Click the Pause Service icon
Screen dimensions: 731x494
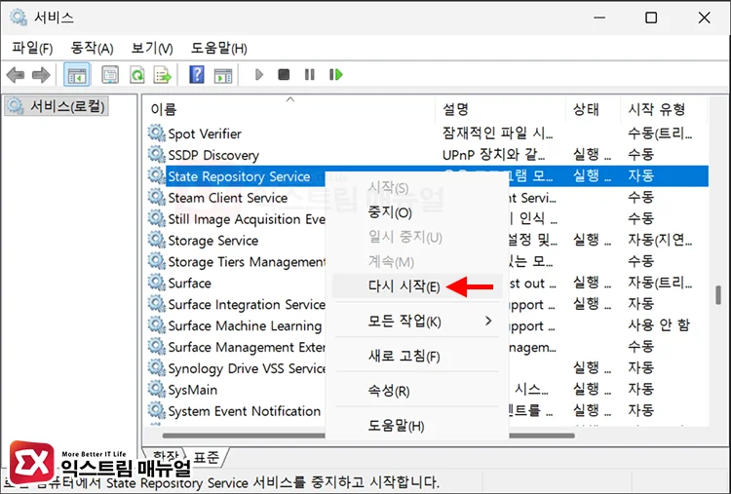tap(310, 75)
